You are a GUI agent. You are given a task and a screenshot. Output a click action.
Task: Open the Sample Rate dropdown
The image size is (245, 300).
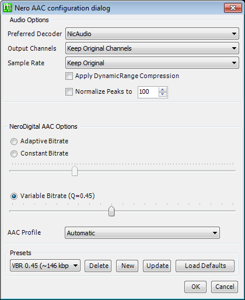[x=152, y=63]
